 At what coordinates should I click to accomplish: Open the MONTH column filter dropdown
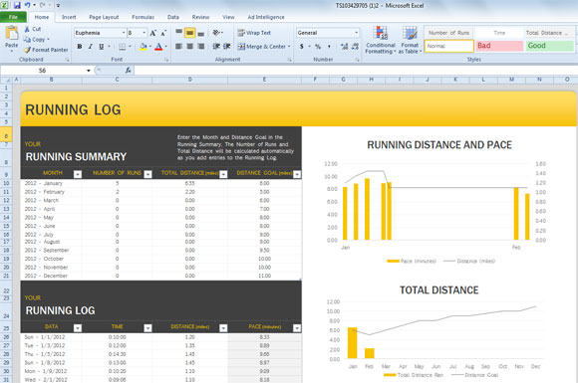point(78,174)
